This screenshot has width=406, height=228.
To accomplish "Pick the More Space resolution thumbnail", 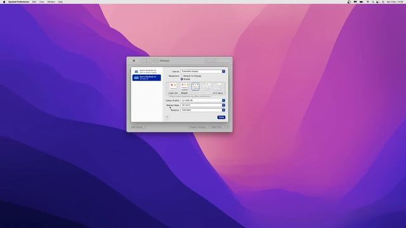I will click(218, 87).
